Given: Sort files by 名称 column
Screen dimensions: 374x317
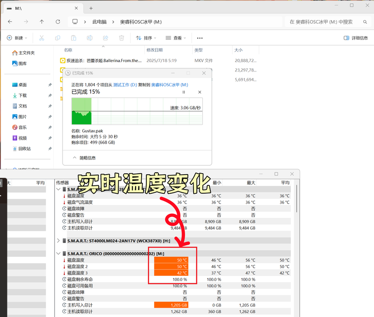Looking at the screenshot, I should click(x=68, y=50).
